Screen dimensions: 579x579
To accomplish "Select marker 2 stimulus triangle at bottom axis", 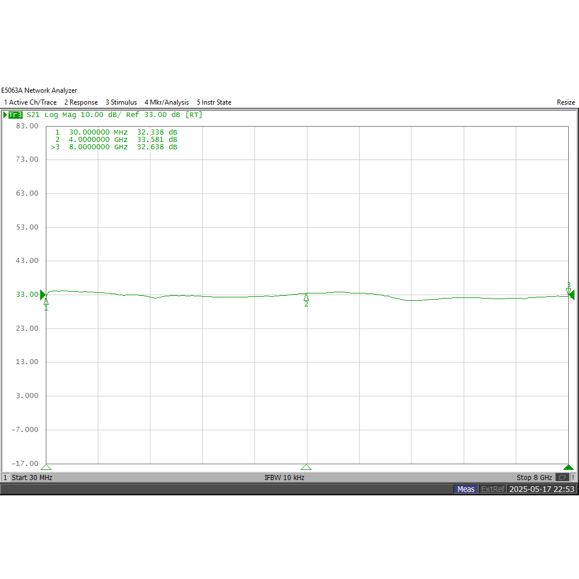I will tap(306, 468).
